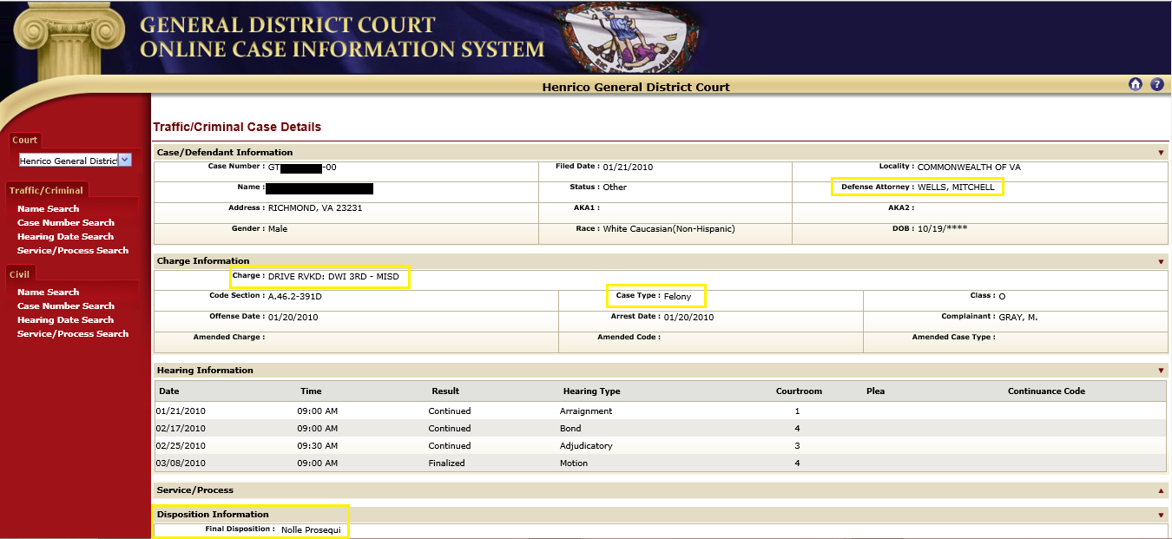The height and width of the screenshot is (539, 1172).
Task: Collapse the Charge Information section arrow
Action: (1161, 261)
